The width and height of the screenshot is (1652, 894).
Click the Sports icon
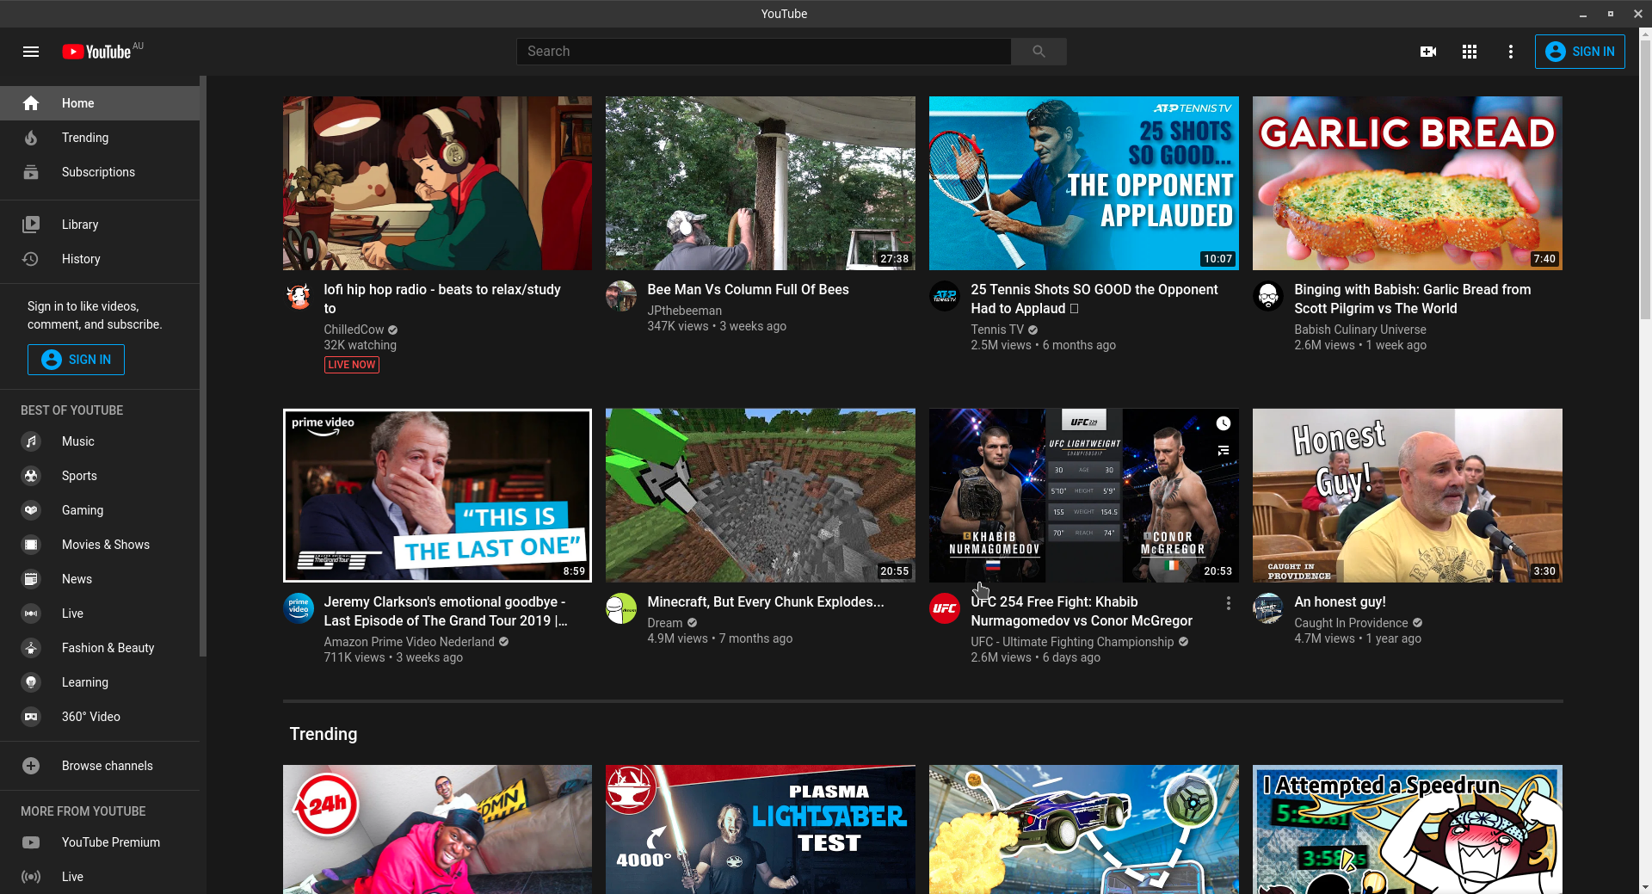(31, 476)
